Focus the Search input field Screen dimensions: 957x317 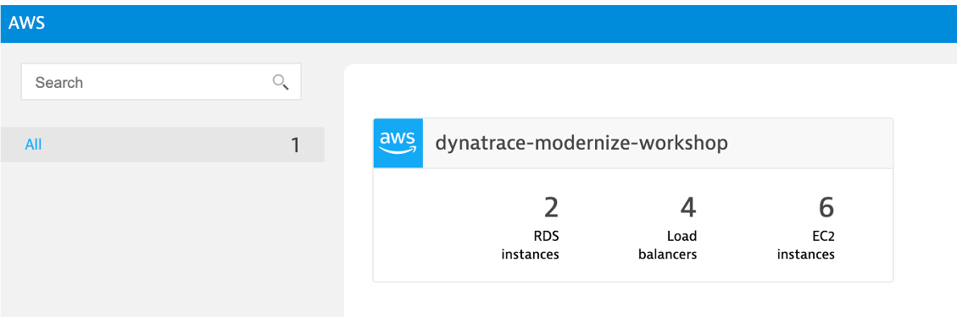click(x=161, y=82)
